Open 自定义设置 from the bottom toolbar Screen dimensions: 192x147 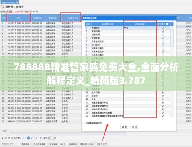pyautogui.click(x=101, y=144)
